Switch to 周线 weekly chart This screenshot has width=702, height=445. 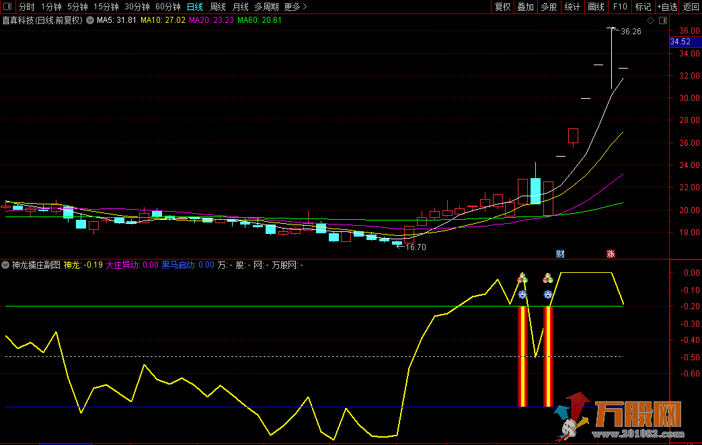[x=218, y=7]
